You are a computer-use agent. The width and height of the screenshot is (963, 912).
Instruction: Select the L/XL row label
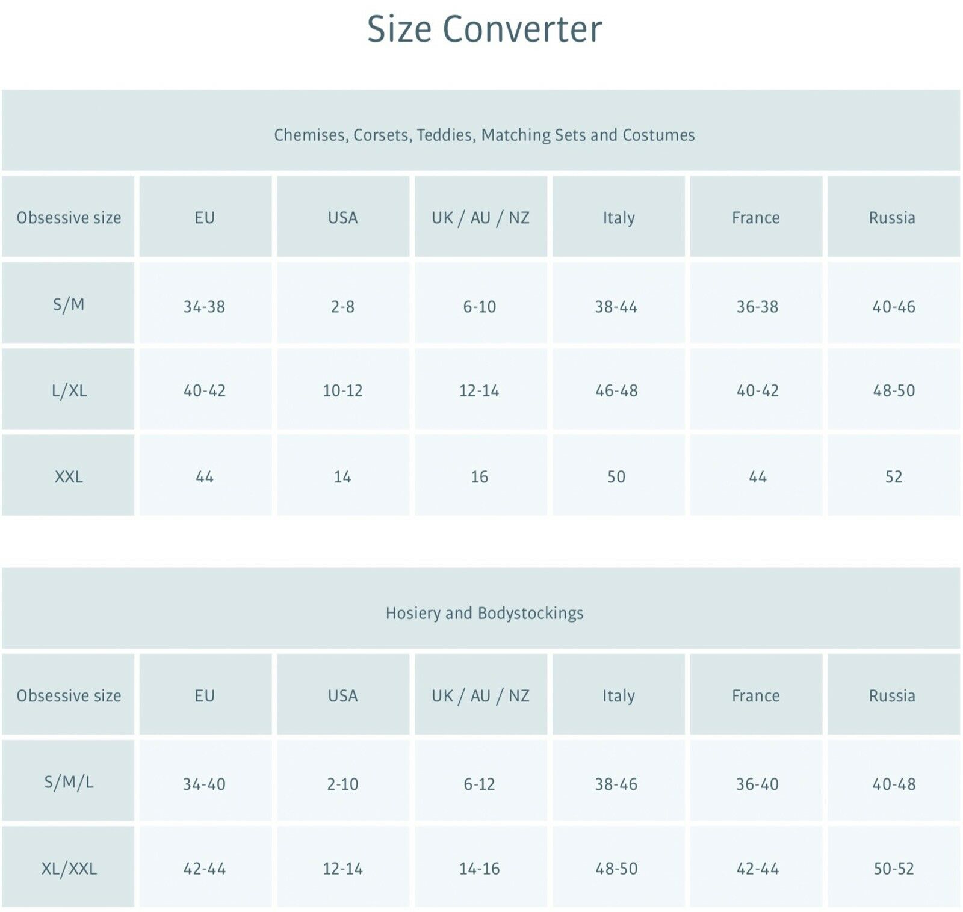(x=68, y=389)
